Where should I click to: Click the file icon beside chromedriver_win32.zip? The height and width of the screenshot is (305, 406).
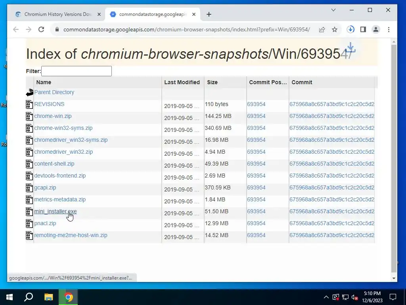pos(29,152)
